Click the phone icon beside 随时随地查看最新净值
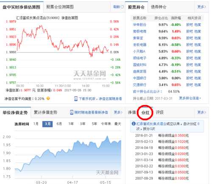This screenshot has width=212, height=184. [x=72, y=112]
